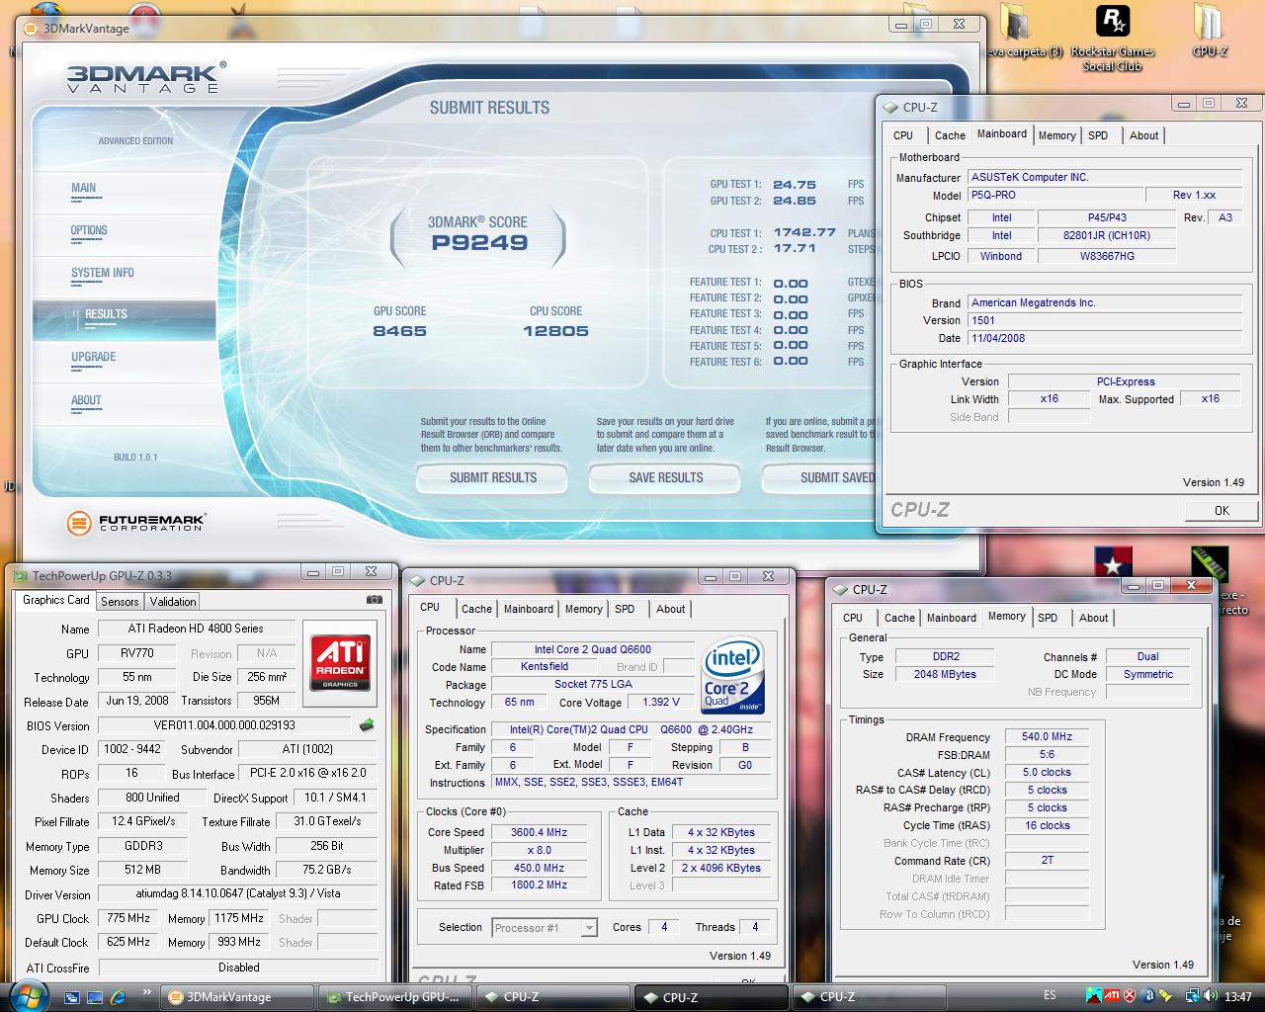Click the landscape picture tray icon
The width and height of the screenshot is (1265, 1012).
click(1094, 995)
